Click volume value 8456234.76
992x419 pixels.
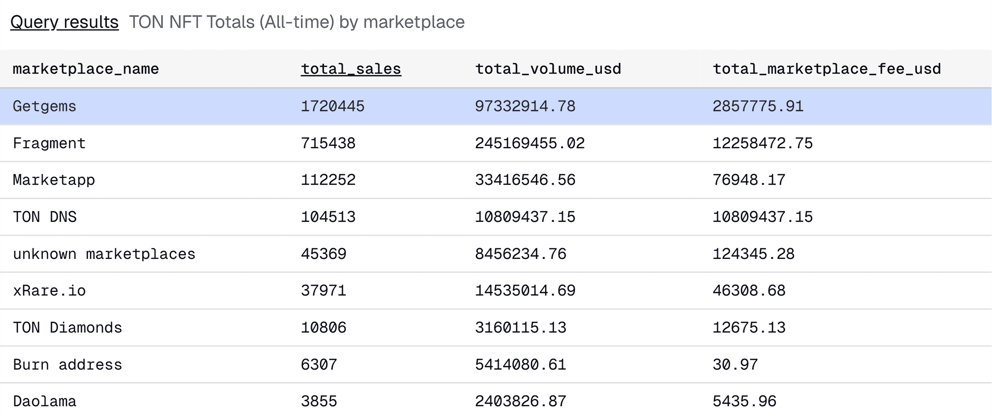coord(521,254)
